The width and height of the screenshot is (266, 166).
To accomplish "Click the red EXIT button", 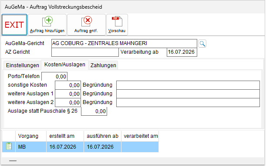I will 14,25.
